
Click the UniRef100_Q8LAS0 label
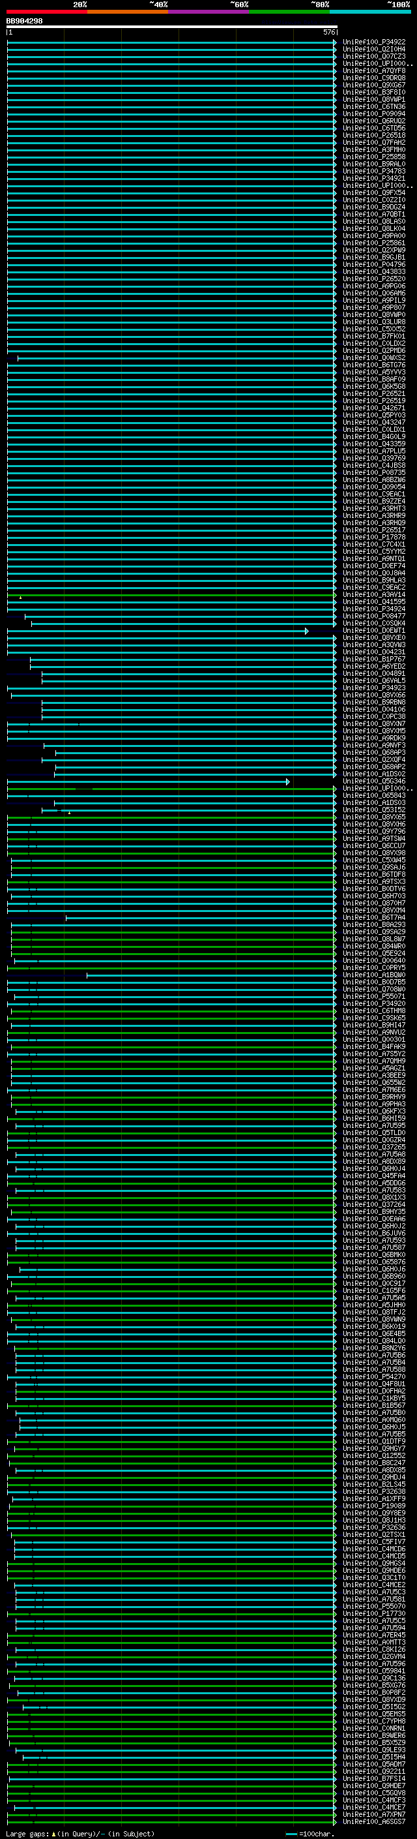(x=373, y=221)
